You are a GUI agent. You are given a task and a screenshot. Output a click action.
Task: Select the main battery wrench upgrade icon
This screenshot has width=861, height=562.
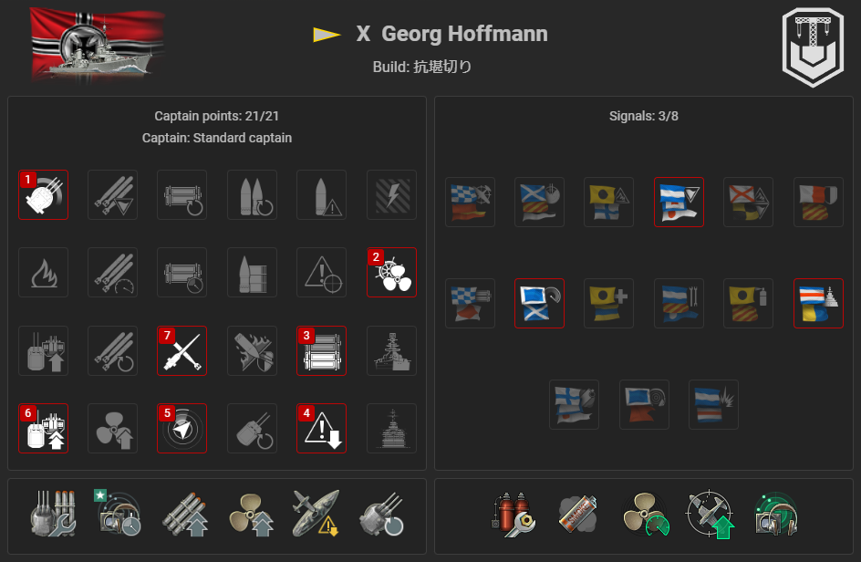click(53, 513)
